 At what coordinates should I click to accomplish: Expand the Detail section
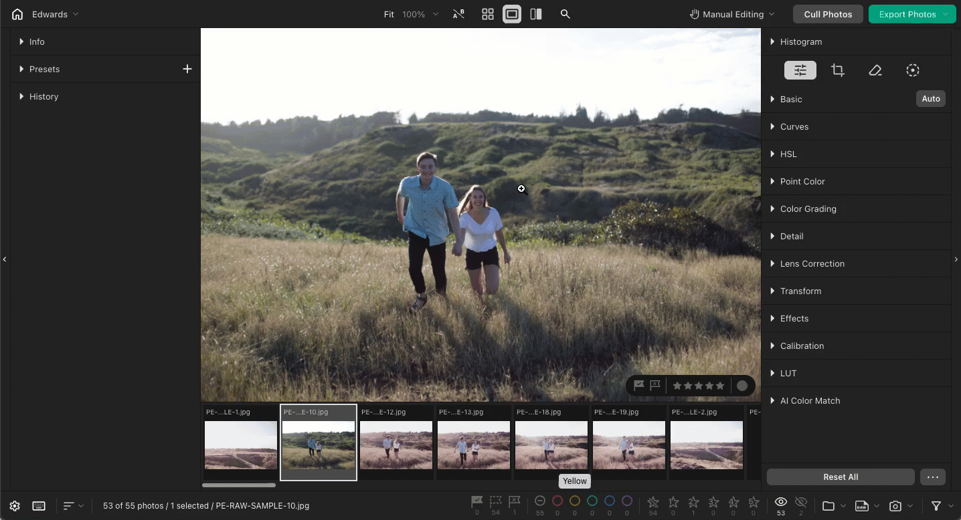pyautogui.click(x=856, y=236)
